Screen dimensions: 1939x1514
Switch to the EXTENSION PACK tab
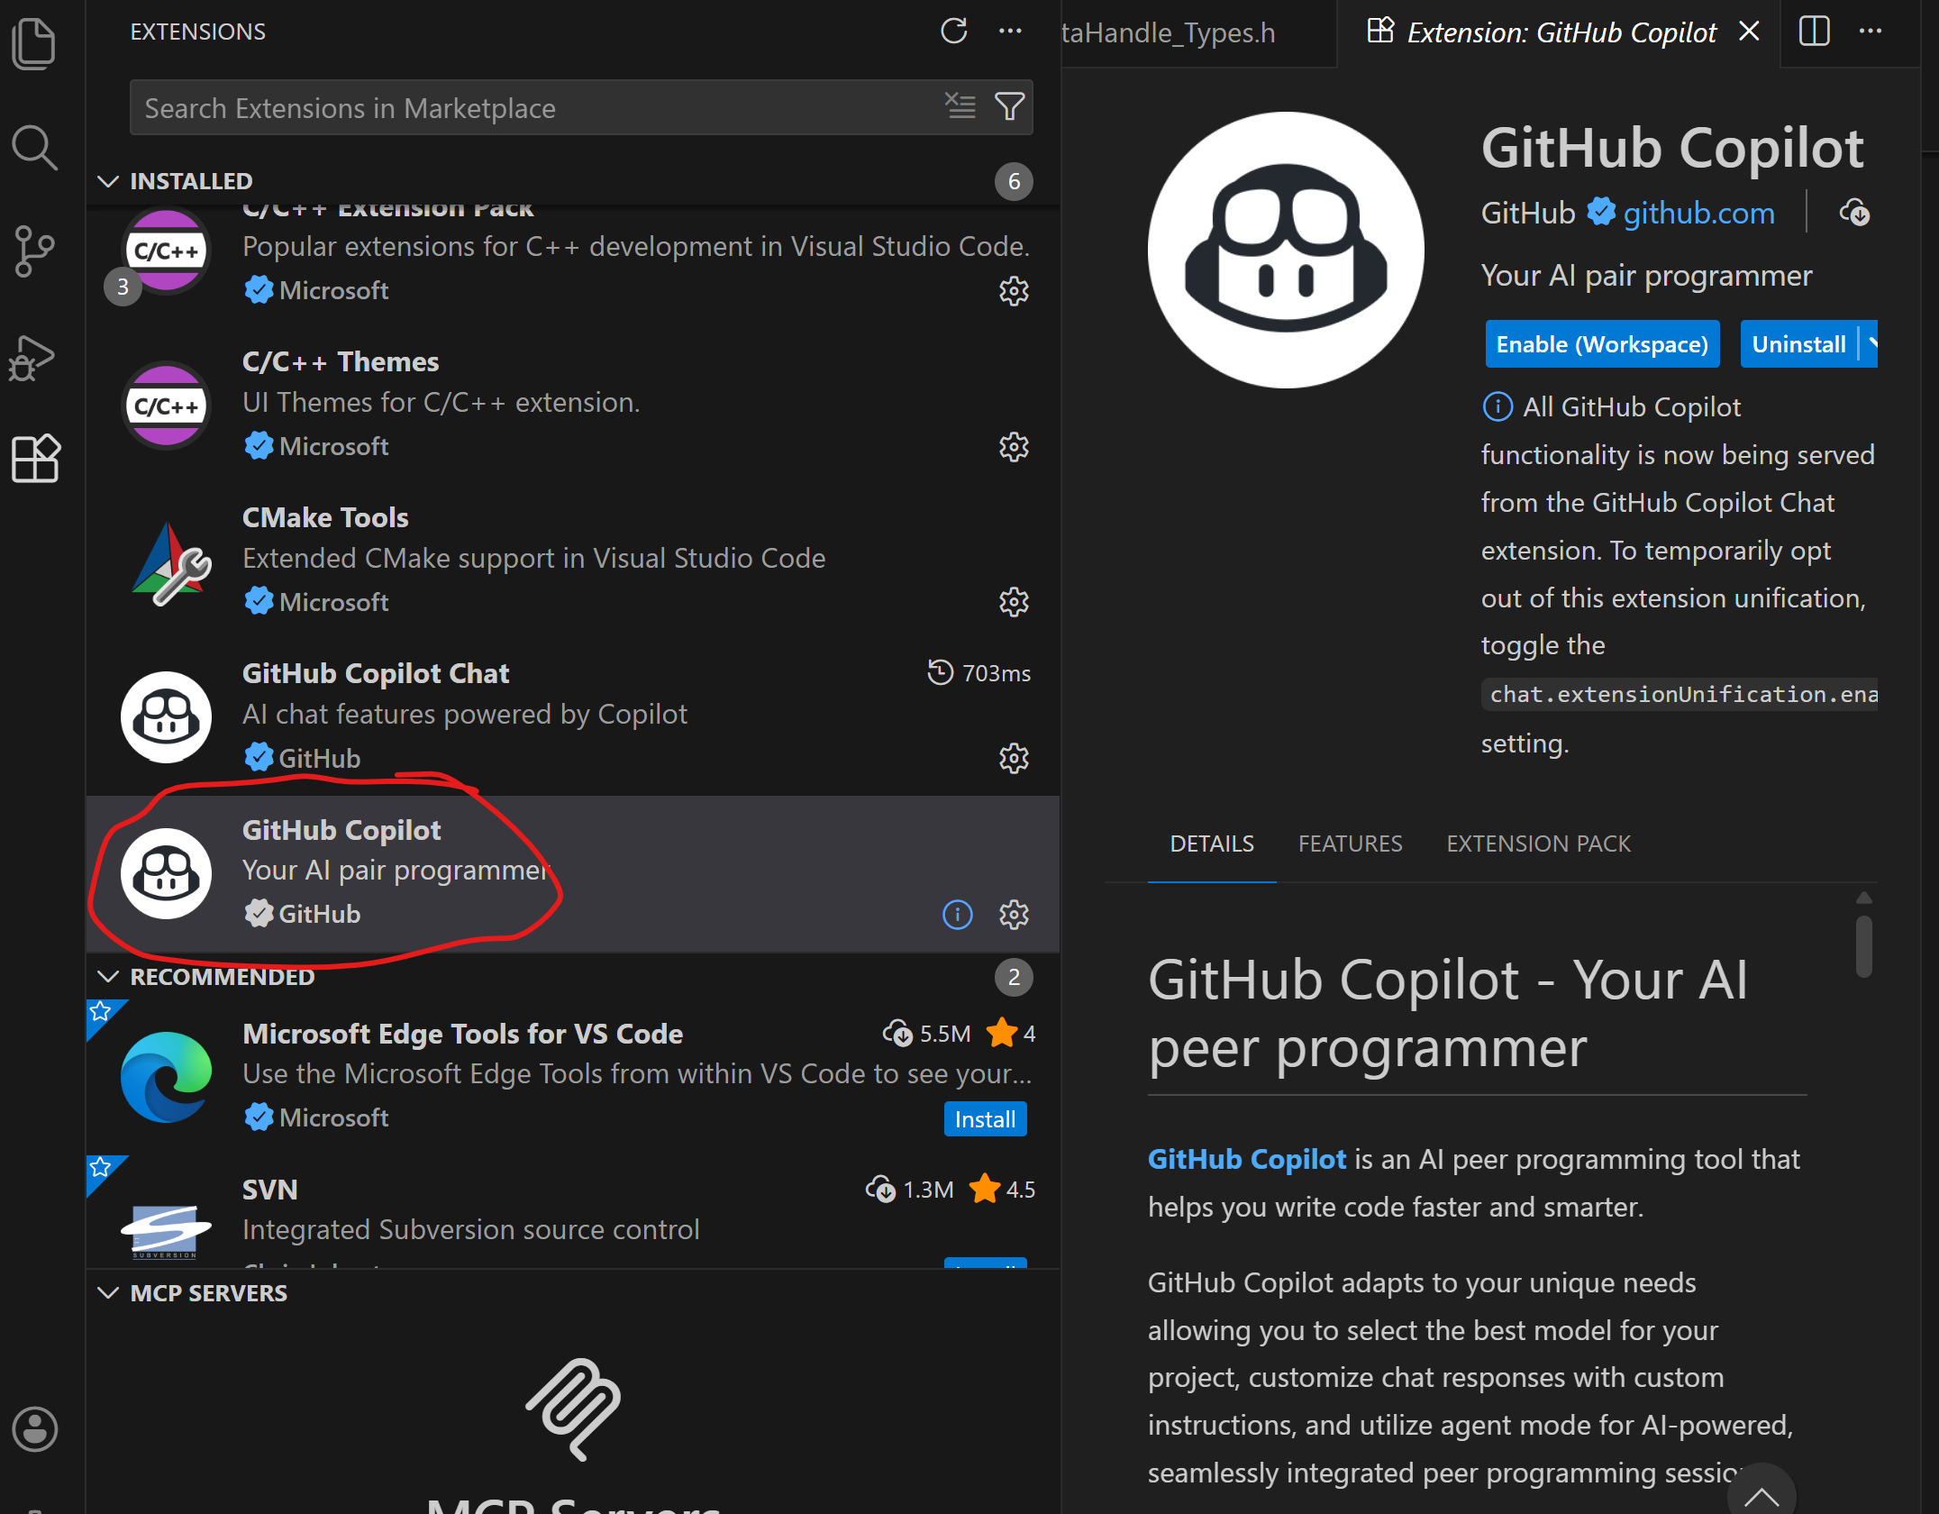coord(1538,844)
